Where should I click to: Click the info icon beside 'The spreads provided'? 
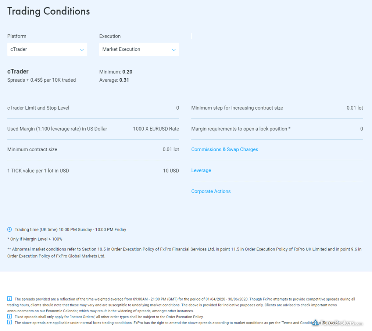10,299
